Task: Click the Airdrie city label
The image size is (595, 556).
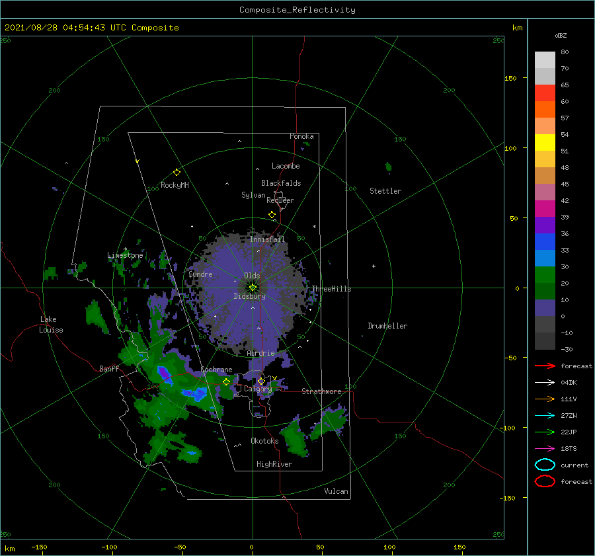Action: click(x=260, y=353)
